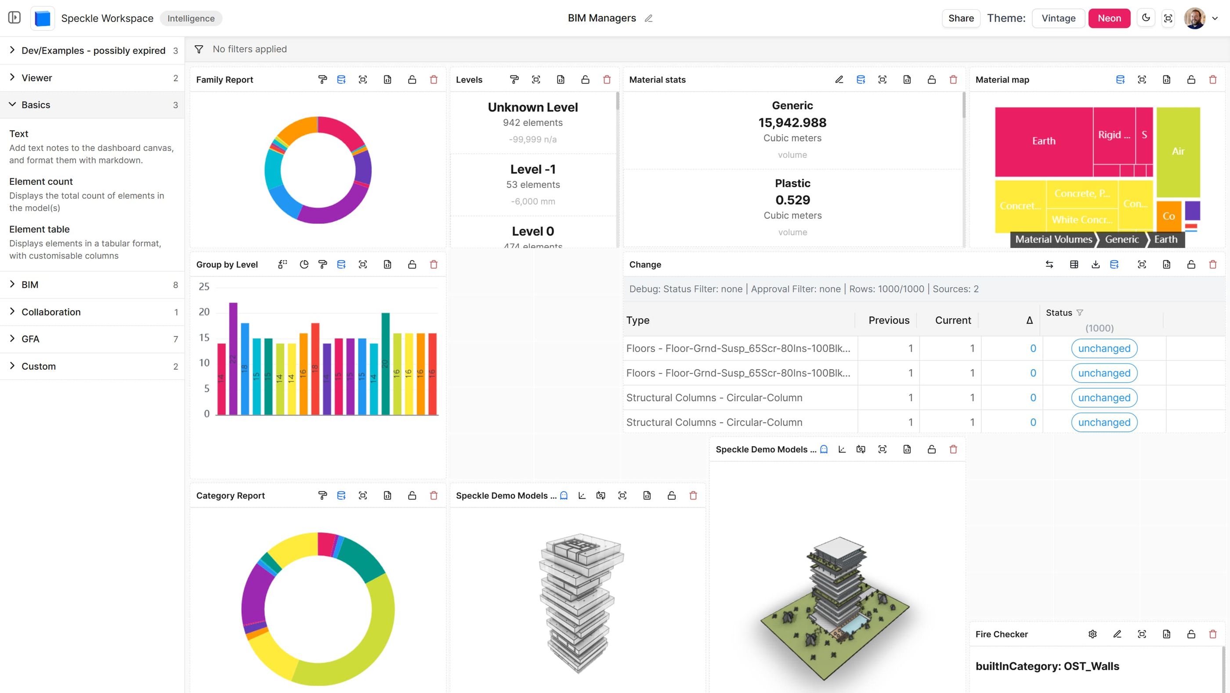Screen dimensions: 1230x693
Task: Toggle the lock on Material stats widget
Action: [931, 79]
